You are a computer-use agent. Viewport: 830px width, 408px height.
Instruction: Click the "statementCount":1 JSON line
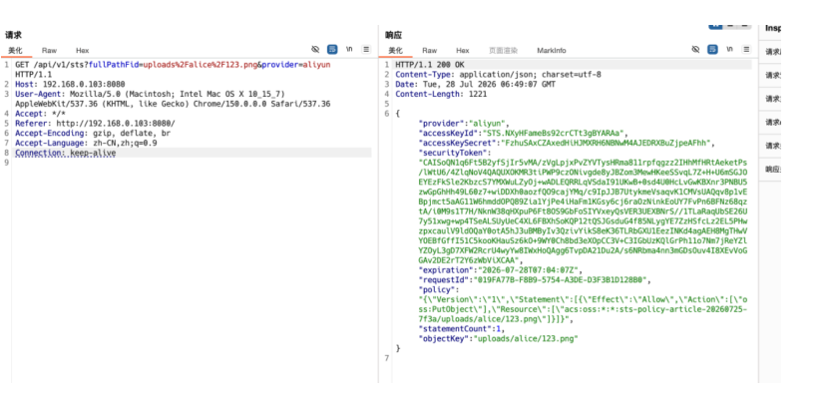tap(460, 329)
